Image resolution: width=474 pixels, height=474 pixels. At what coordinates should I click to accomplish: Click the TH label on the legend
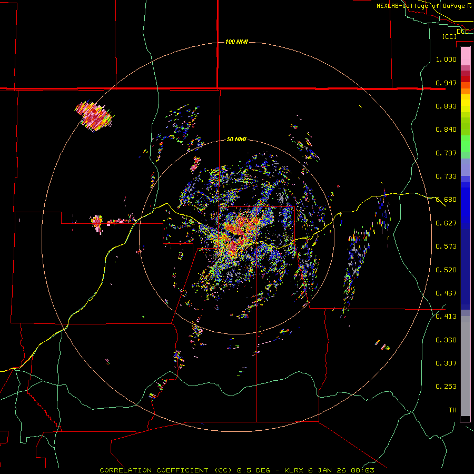click(452, 410)
